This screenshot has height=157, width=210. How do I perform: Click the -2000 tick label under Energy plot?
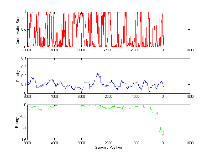click(x=108, y=143)
